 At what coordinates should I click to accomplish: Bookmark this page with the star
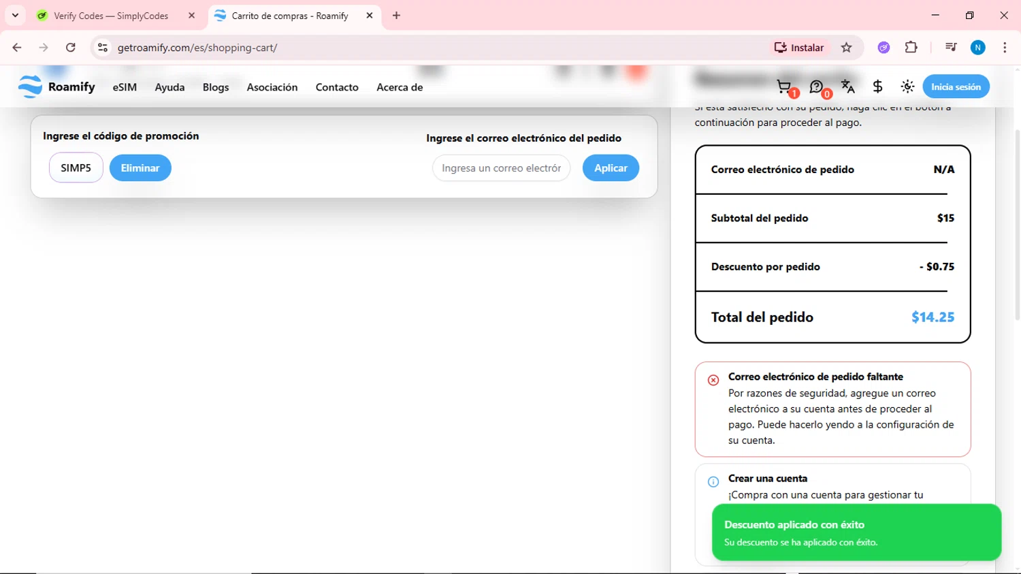[x=846, y=48]
